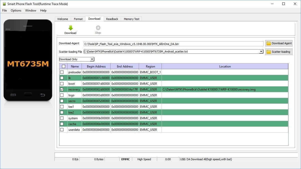301x169 pixels.
Task: Click the 0 B/s transfer rate status
Action: click(x=67, y=159)
